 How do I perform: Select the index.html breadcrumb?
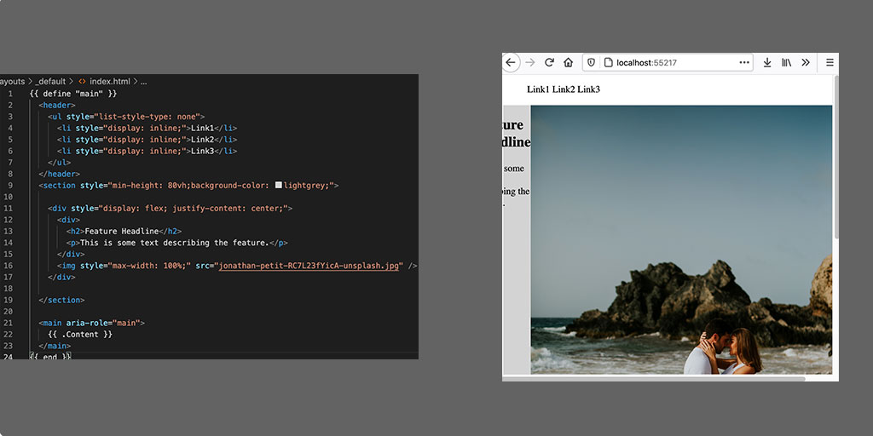pyautogui.click(x=109, y=82)
